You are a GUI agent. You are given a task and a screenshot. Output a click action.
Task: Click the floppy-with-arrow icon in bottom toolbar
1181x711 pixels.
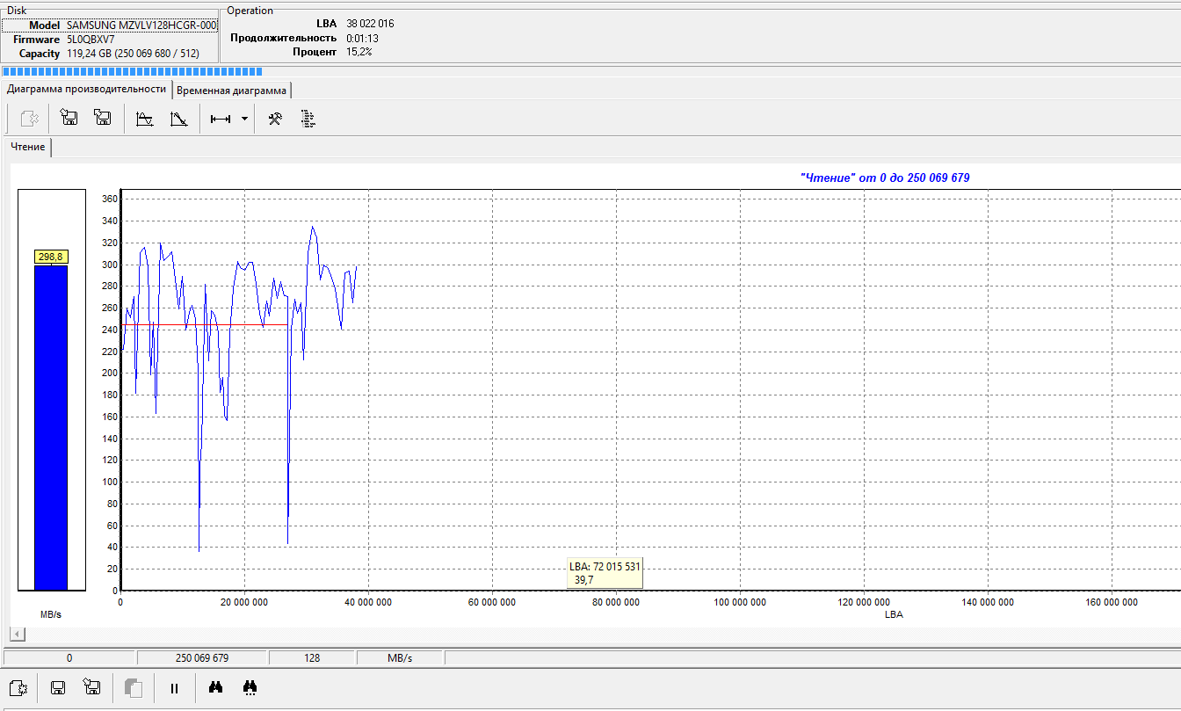(x=91, y=687)
